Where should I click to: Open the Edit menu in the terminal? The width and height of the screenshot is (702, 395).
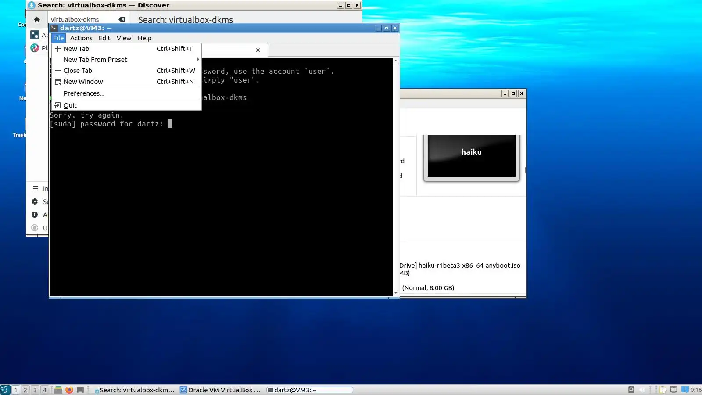click(x=104, y=38)
